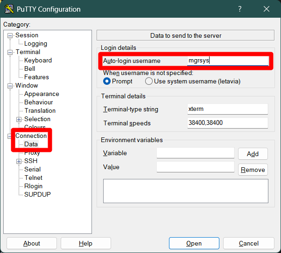Viewport: 281px width, 253px height.
Task: Click the question mark help button
Action: click(239, 9)
